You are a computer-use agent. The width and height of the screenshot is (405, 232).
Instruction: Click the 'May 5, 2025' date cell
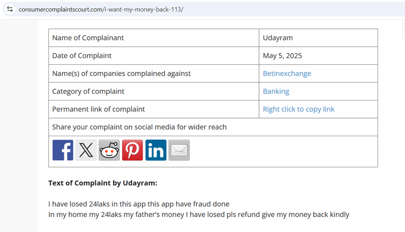coord(282,55)
